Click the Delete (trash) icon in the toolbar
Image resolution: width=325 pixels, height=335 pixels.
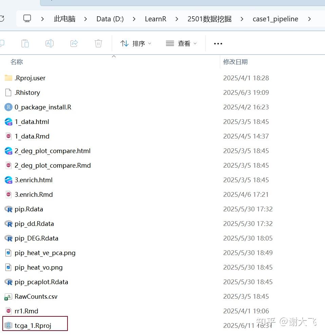pos(98,43)
